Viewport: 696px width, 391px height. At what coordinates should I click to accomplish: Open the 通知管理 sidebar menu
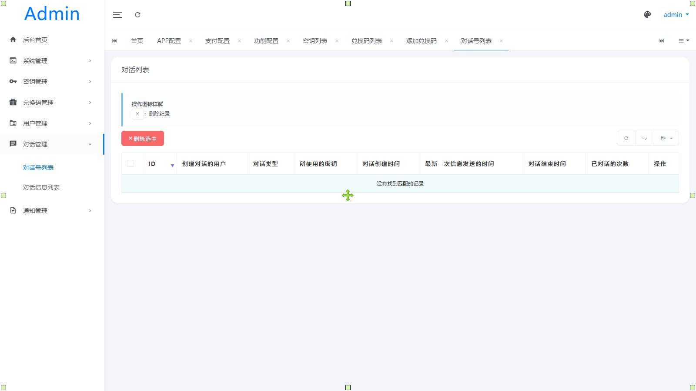pyautogui.click(x=35, y=211)
